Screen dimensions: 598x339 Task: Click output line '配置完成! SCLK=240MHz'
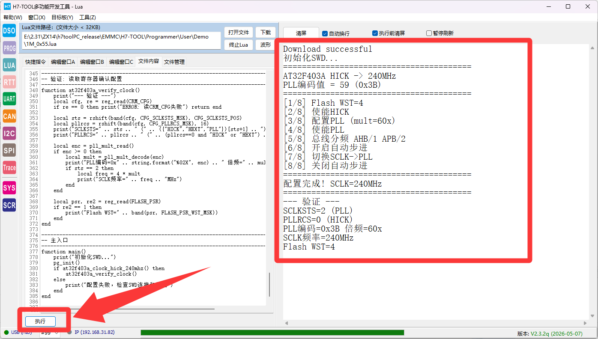pyautogui.click(x=332, y=184)
